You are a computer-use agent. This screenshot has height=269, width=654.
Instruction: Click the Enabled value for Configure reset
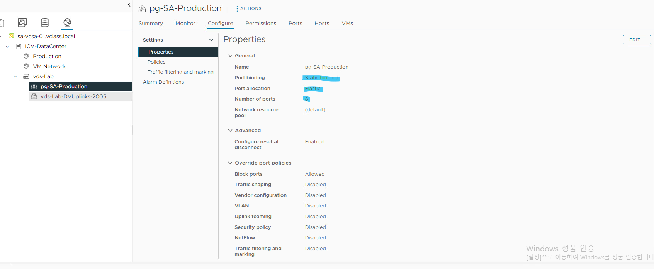point(315,142)
